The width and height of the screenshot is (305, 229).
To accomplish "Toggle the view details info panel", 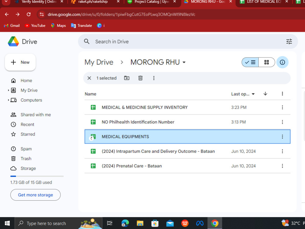I will click(282, 62).
